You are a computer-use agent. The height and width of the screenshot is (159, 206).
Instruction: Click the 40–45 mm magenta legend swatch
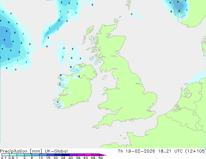coord(88,155)
